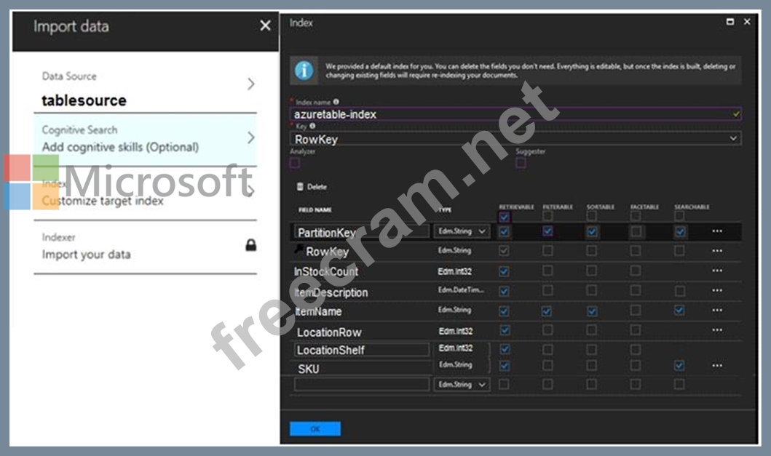Enable the Analyzer checkbox
Image resolution: width=771 pixels, height=456 pixels.
tap(295, 163)
